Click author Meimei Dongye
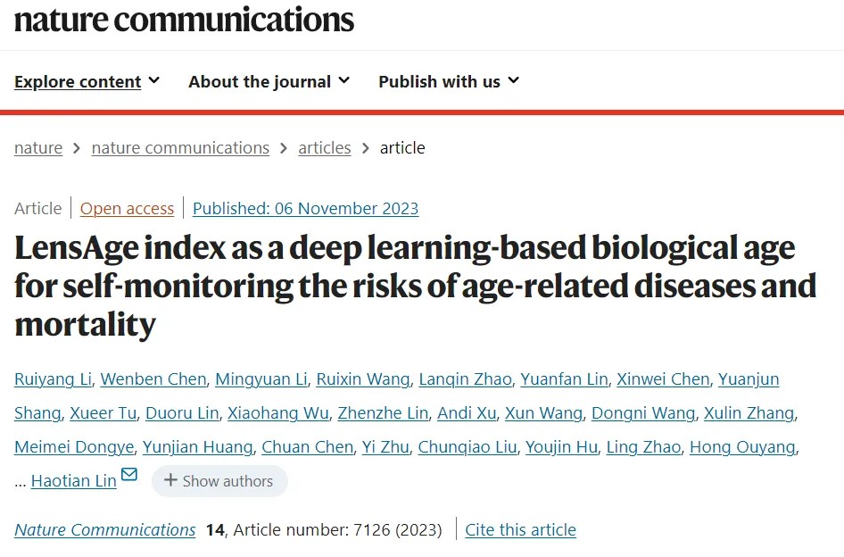Screen dimensions: 844x557 tap(74, 447)
